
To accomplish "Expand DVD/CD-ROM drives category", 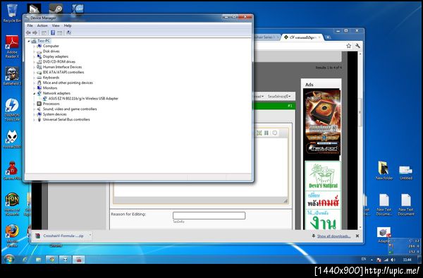I will click(x=35, y=62).
